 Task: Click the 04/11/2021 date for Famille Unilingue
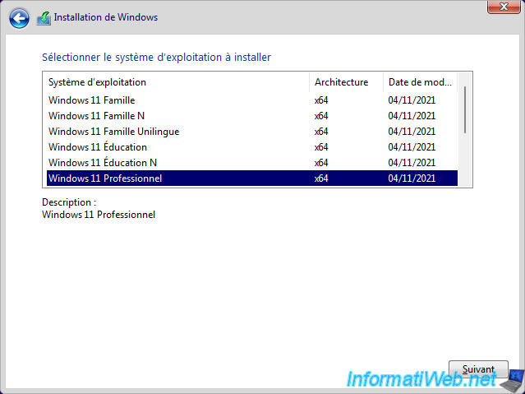pyautogui.click(x=412, y=132)
